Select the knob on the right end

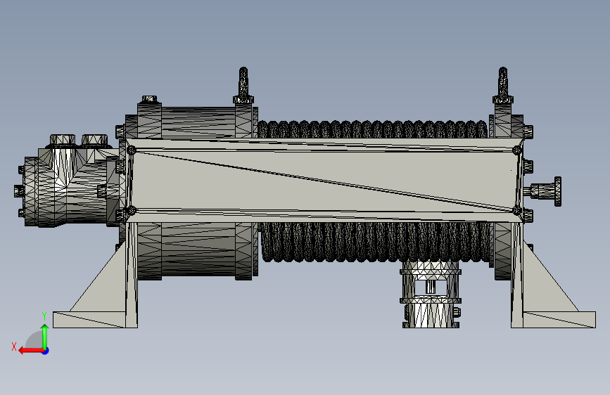click(x=545, y=191)
